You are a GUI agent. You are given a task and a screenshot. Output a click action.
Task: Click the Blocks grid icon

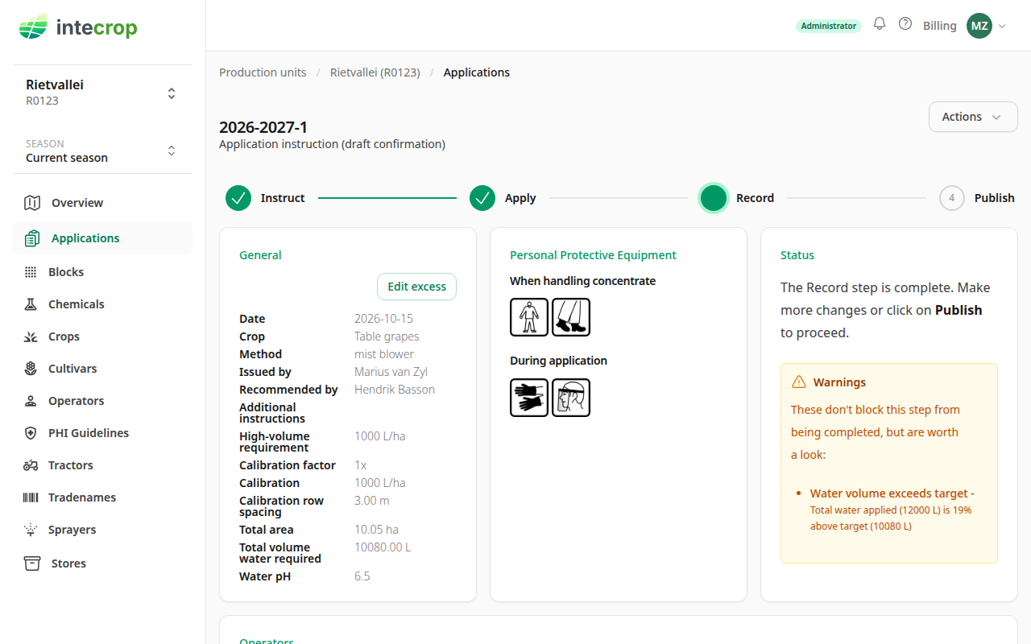(x=31, y=272)
